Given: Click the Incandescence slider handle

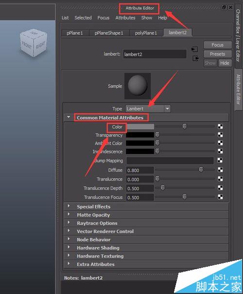Looking at the screenshot, I should pyautogui.click(x=157, y=151).
